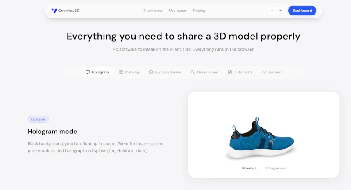The width and height of the screenshot is (351, 190).
Task: Click the Omniview 3D brand name
Action: (x=69, y=11)
